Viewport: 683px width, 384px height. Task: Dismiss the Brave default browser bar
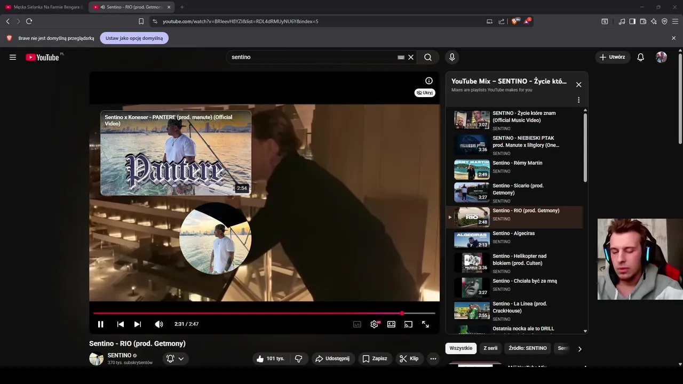(673, 38)
